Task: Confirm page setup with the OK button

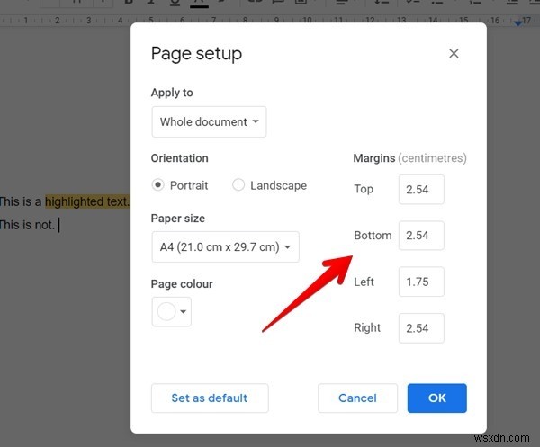Action: (437, 398)
